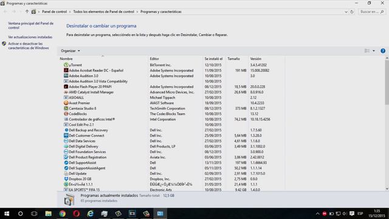This screenshot has width=389, height=219.
Task: Open Ver actualizaciones instaladas link
Action: (30, 37)
